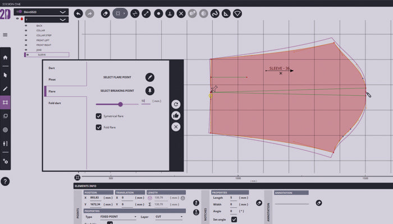Click the help question mark icon

coord(5,181)
